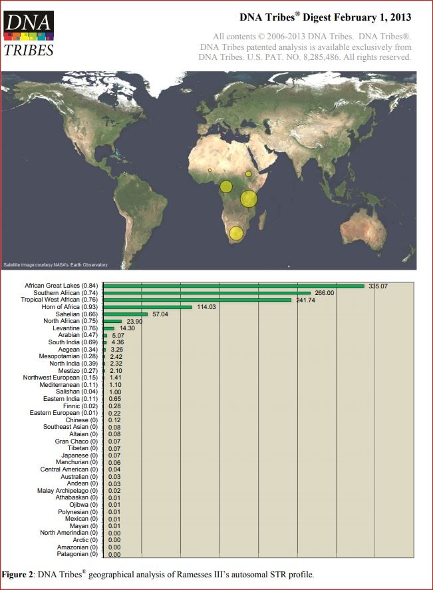This screenshot has width=433, height=590.
Task: Select the Southern African green bar
Action: (x=207, y=293)
